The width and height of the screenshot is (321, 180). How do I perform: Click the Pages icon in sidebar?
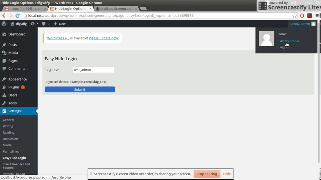(4, 61)
